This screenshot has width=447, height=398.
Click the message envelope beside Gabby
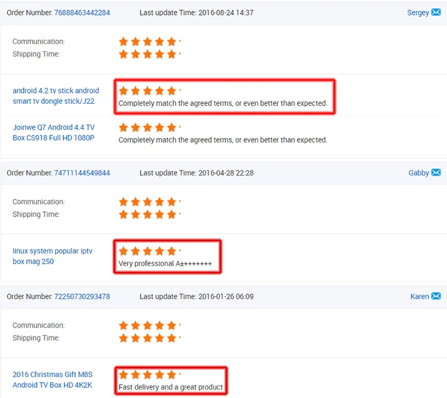[x=436, y=172]
